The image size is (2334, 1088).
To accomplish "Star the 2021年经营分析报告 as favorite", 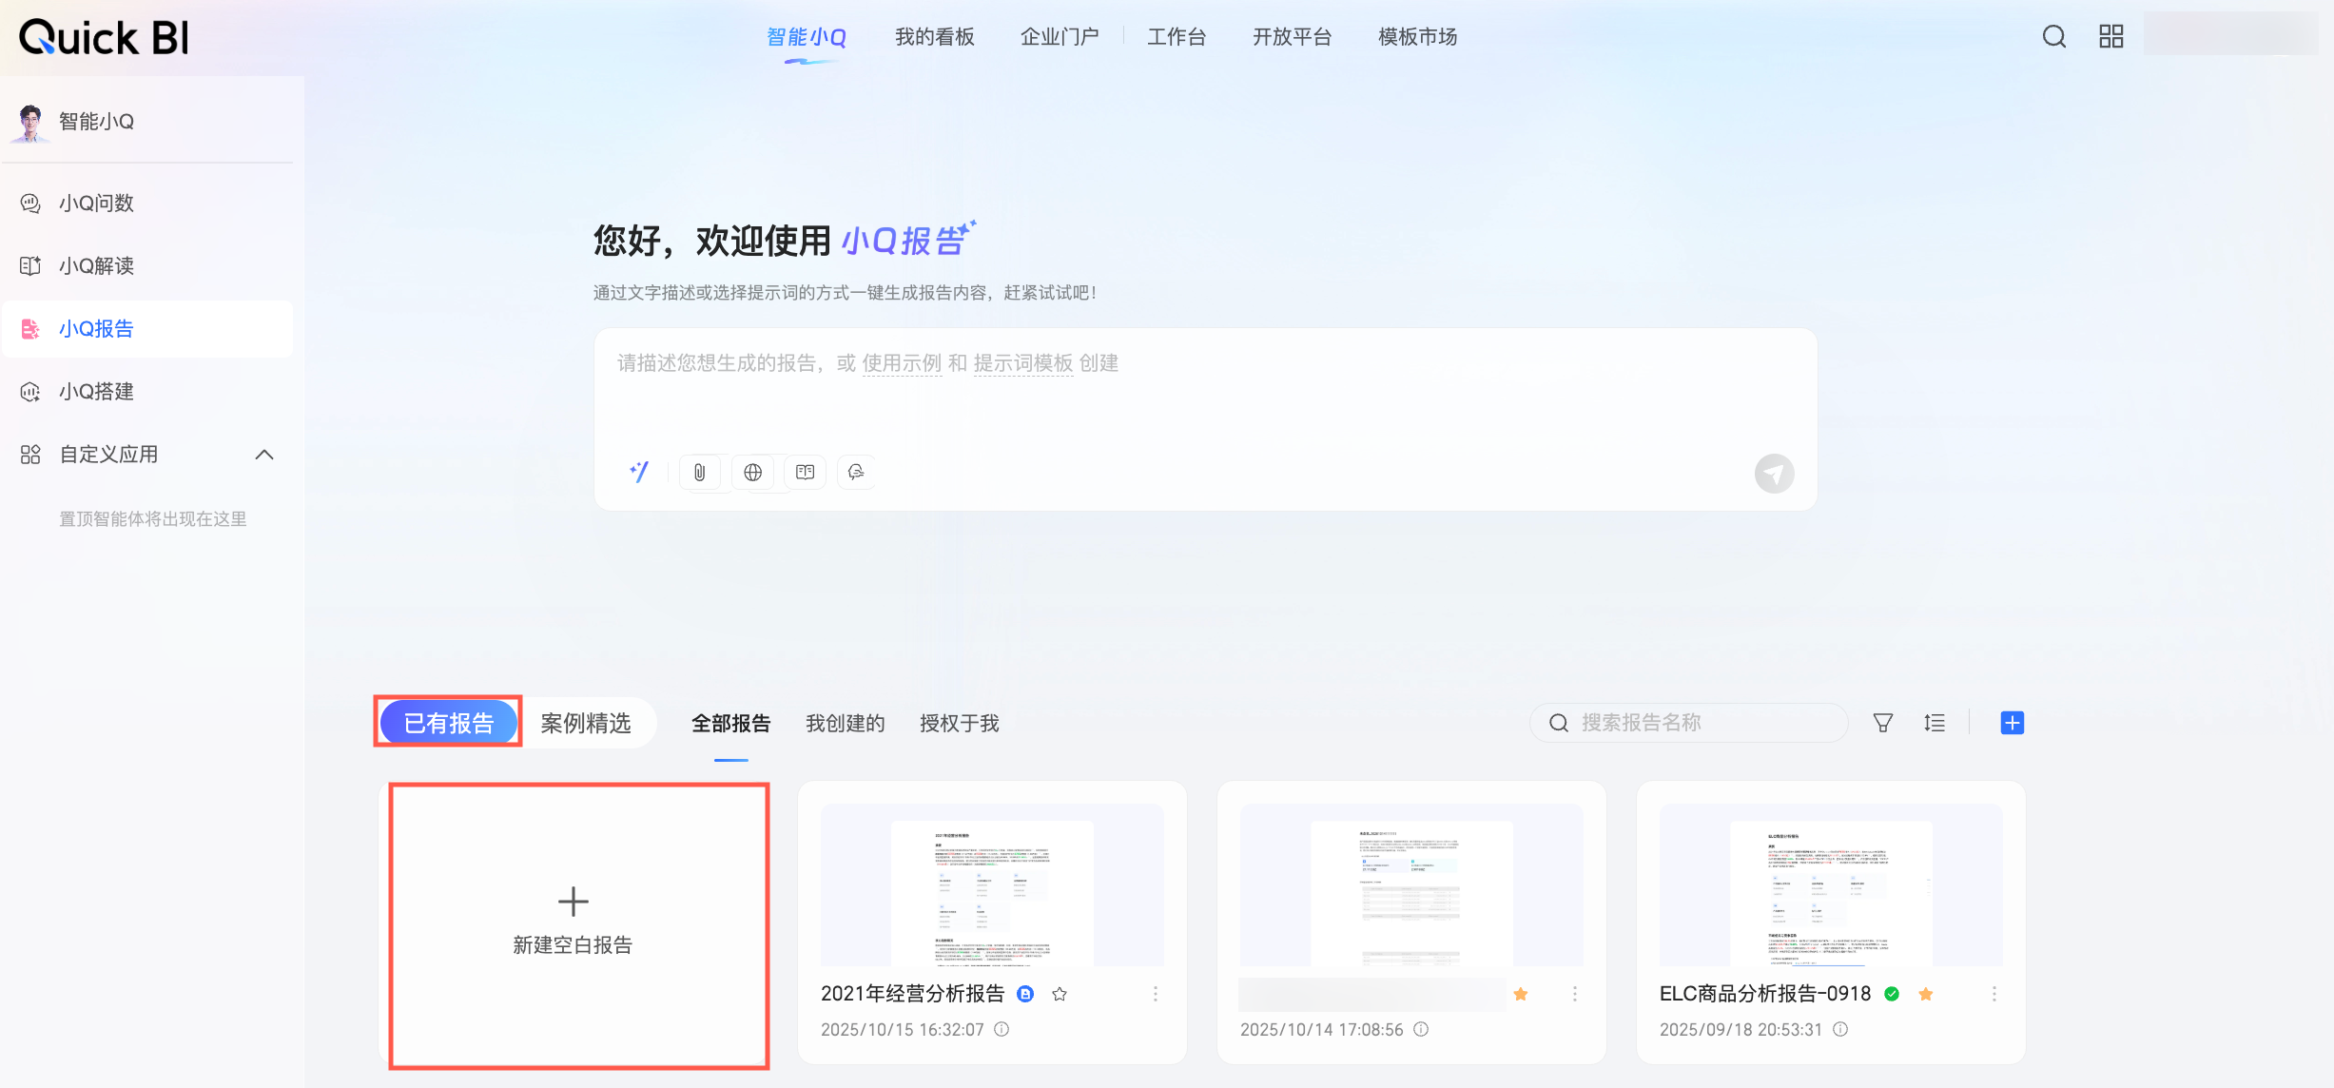I will [x=1060, y=994].
